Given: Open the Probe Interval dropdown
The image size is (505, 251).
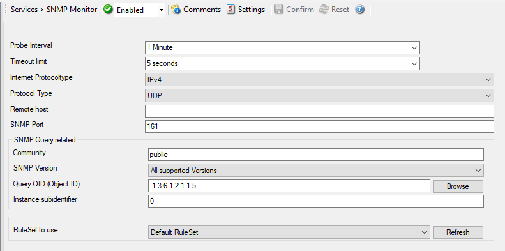Looking at the screenshot, I should [282, 47].
